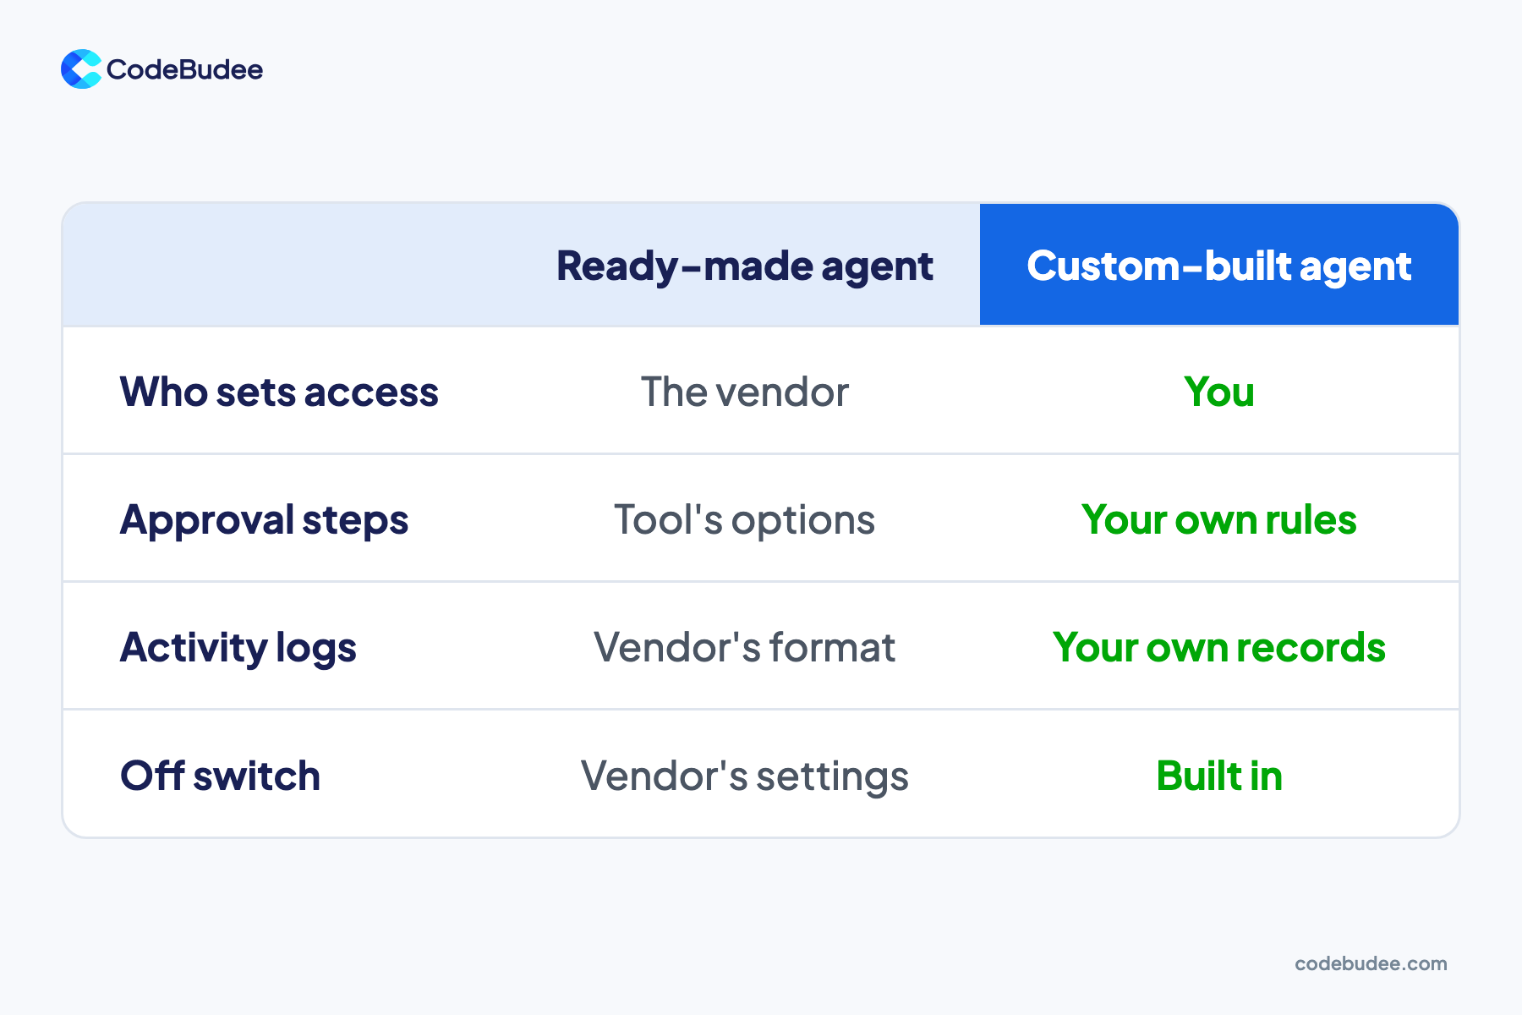
Task: Select the "Vendor's settings" cell
Action: (744, 776)
